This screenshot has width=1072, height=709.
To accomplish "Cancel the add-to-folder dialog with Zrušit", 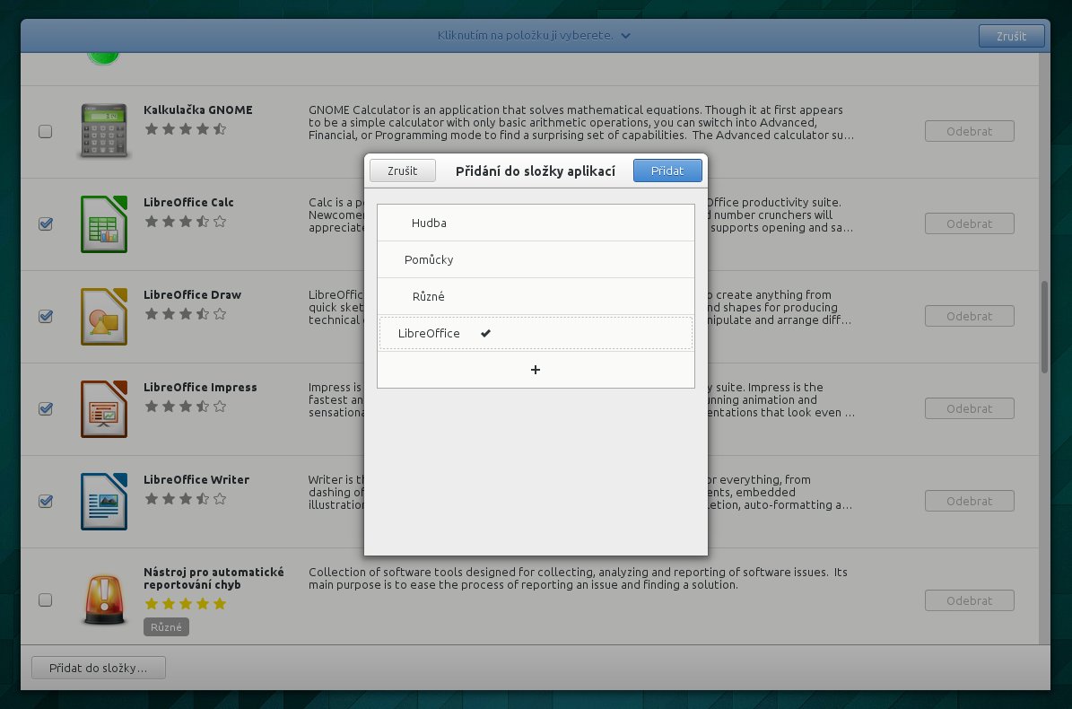I will (403, 171).
